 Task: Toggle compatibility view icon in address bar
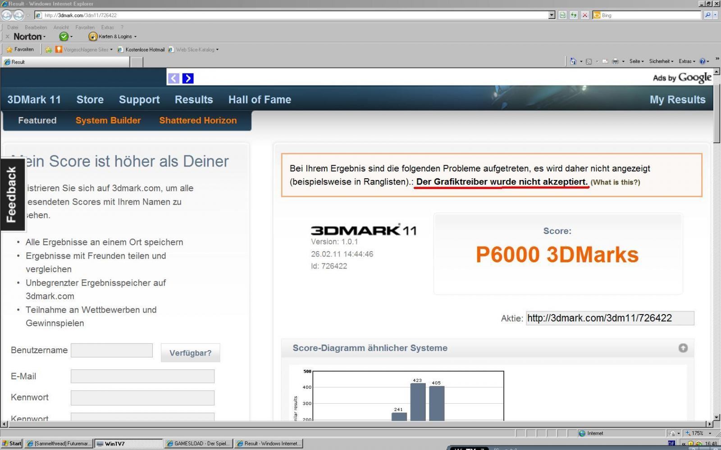(562, 15)
